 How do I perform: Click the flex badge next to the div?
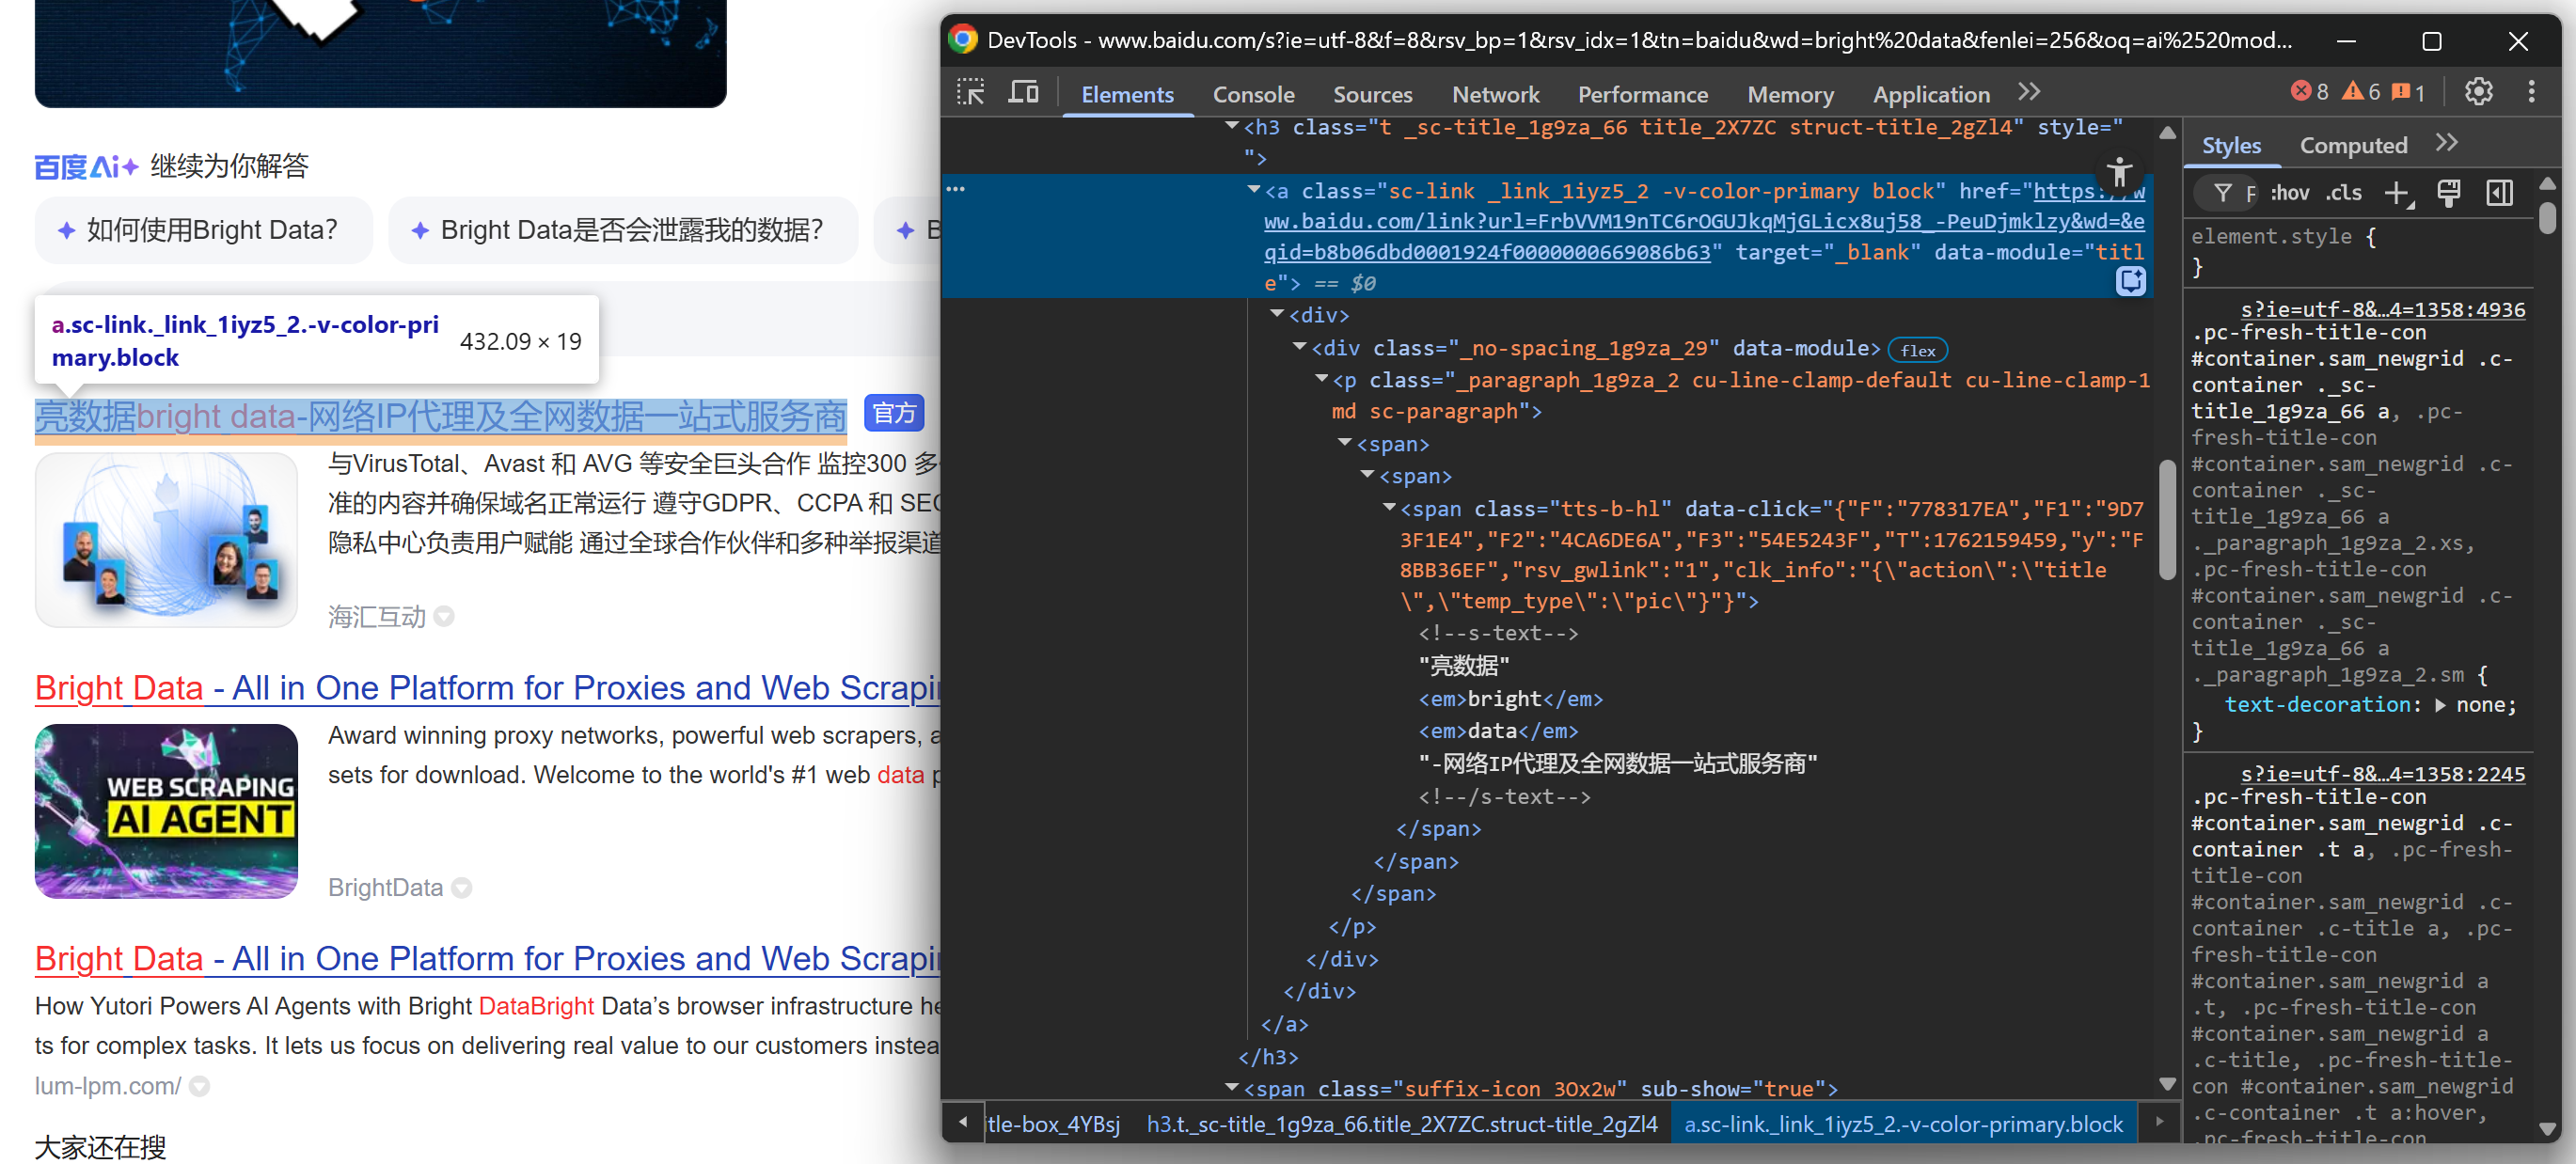pyautogui.click(x=1917, y=349)
